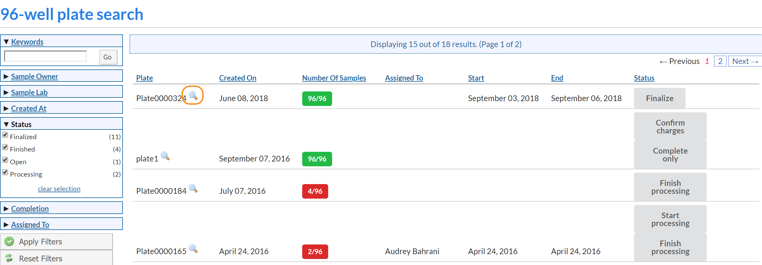
Task: Toggle the Finalized status checkbox
Action: coord(5,135)
